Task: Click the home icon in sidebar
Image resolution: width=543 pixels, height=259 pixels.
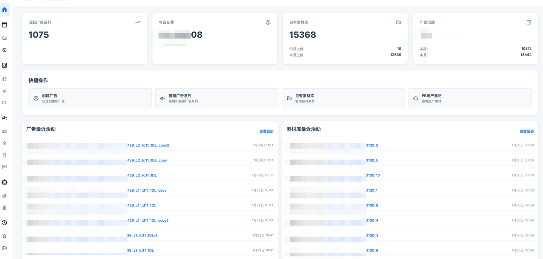Action: click(5, 9)
